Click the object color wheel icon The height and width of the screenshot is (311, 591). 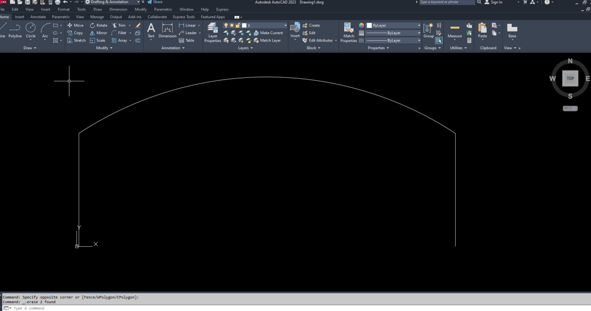pos(361,25)
